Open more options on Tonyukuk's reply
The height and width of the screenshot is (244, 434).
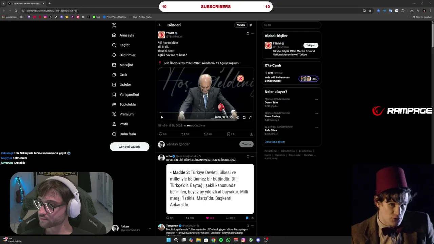tap(252, 226)
